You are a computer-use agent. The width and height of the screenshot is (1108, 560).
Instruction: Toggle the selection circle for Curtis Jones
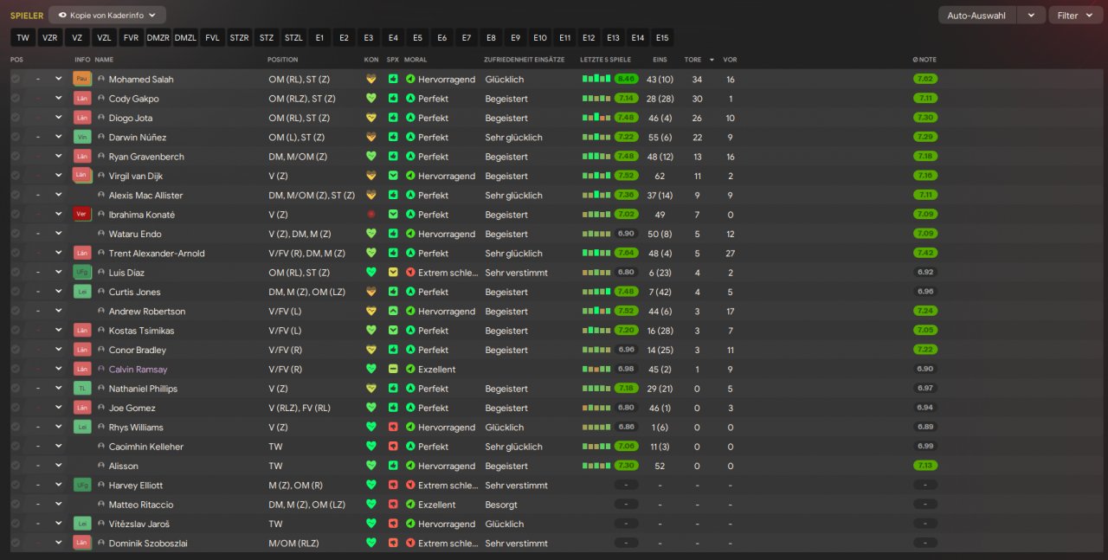16,292
